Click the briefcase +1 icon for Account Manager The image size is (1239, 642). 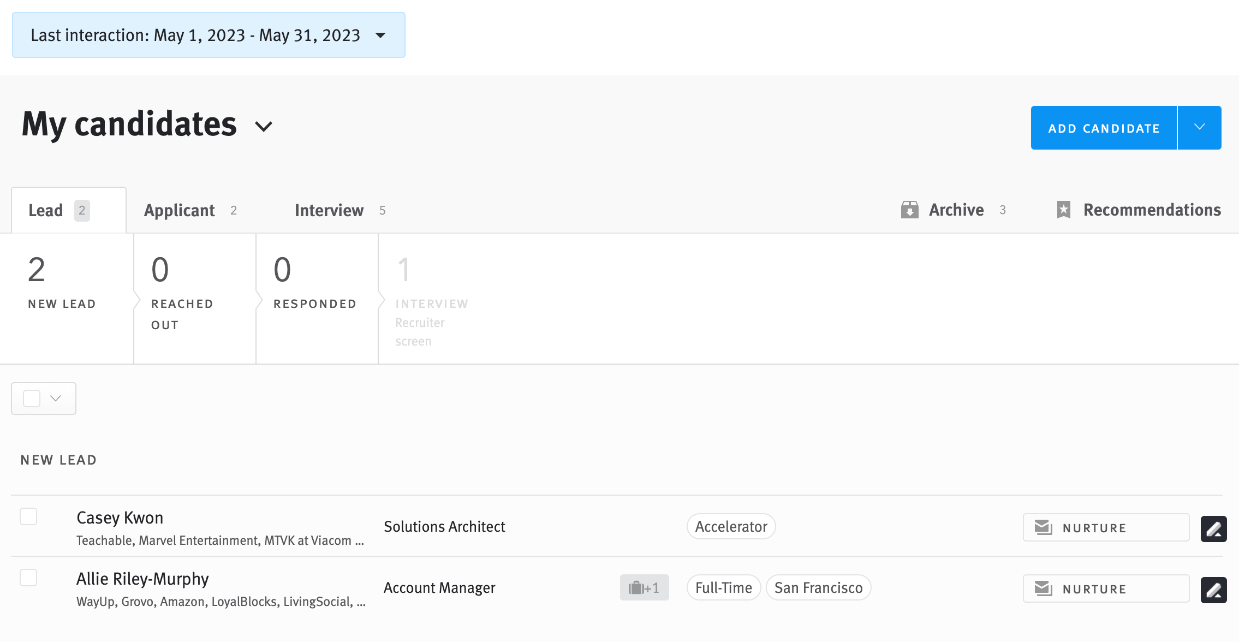pyautogui.click(x=644, y=588)
